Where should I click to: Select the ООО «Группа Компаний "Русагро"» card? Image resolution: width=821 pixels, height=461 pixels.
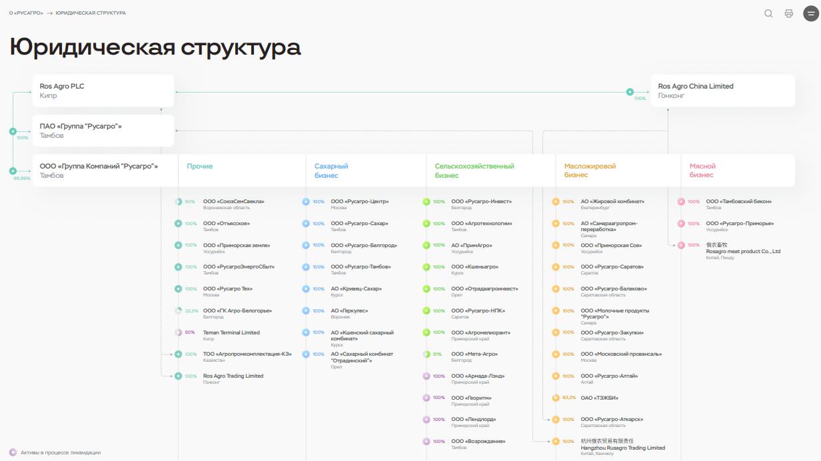click(105, 171)
